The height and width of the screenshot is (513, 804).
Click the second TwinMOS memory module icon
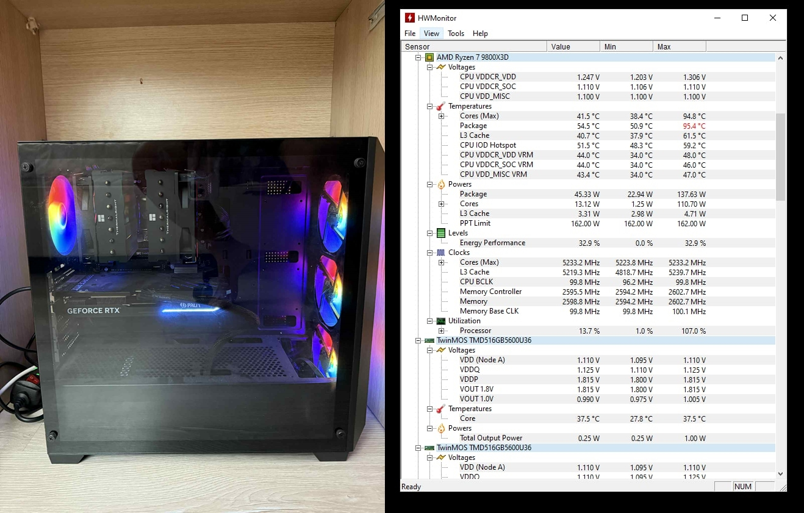pyautogui.click(x=429, y=448)
